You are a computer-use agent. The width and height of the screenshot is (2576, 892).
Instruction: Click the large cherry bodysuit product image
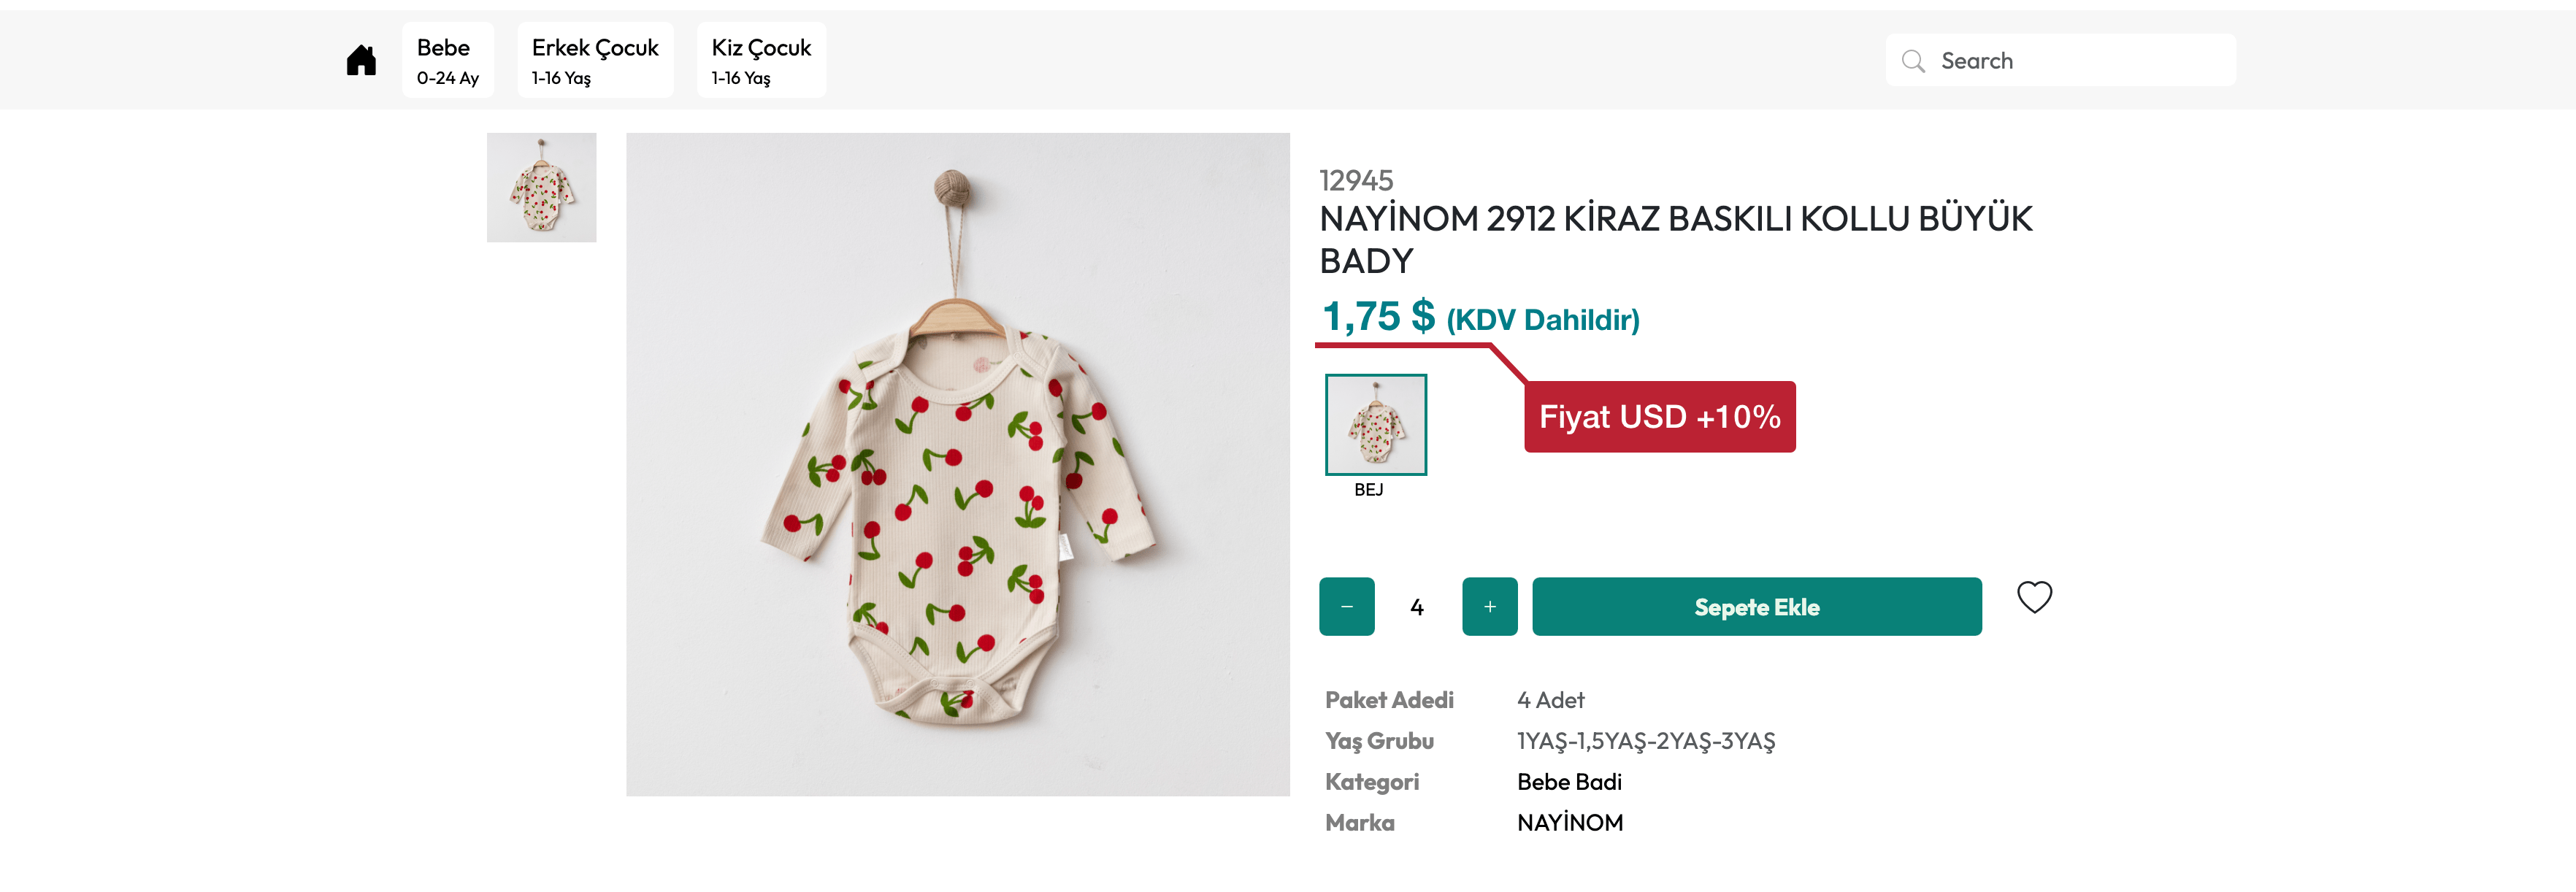[x=957, y=464]
